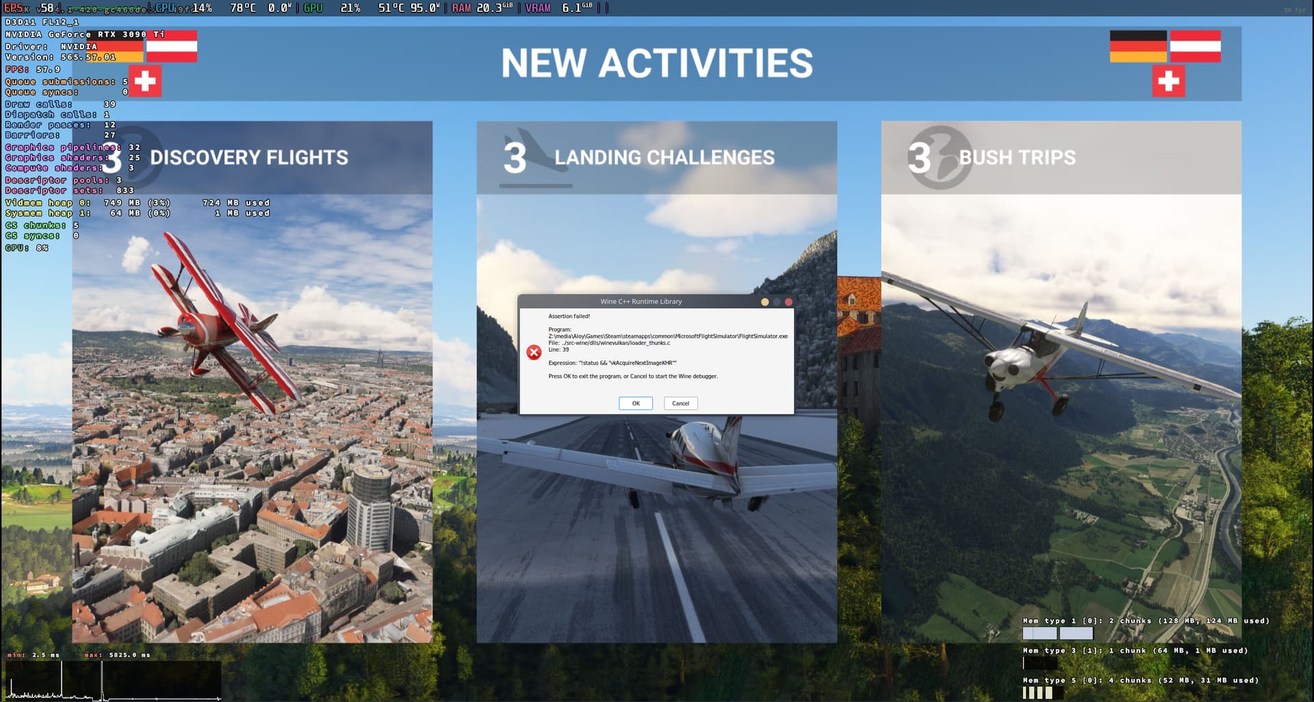Click the 'FPS: 57.9' overlay reading
This screenshot has height=702, width=1314.
point(33,70)
